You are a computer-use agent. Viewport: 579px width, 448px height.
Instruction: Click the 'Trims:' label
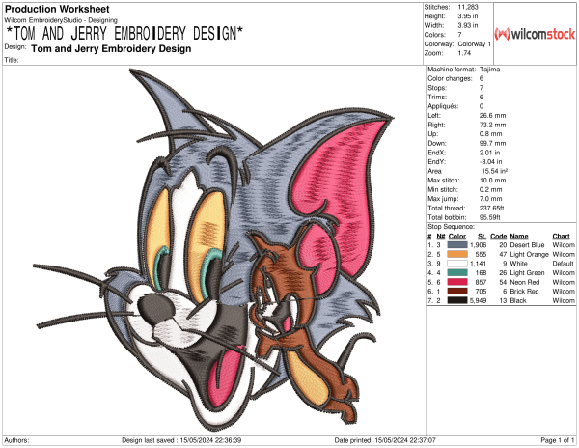(x=437, y=98)
